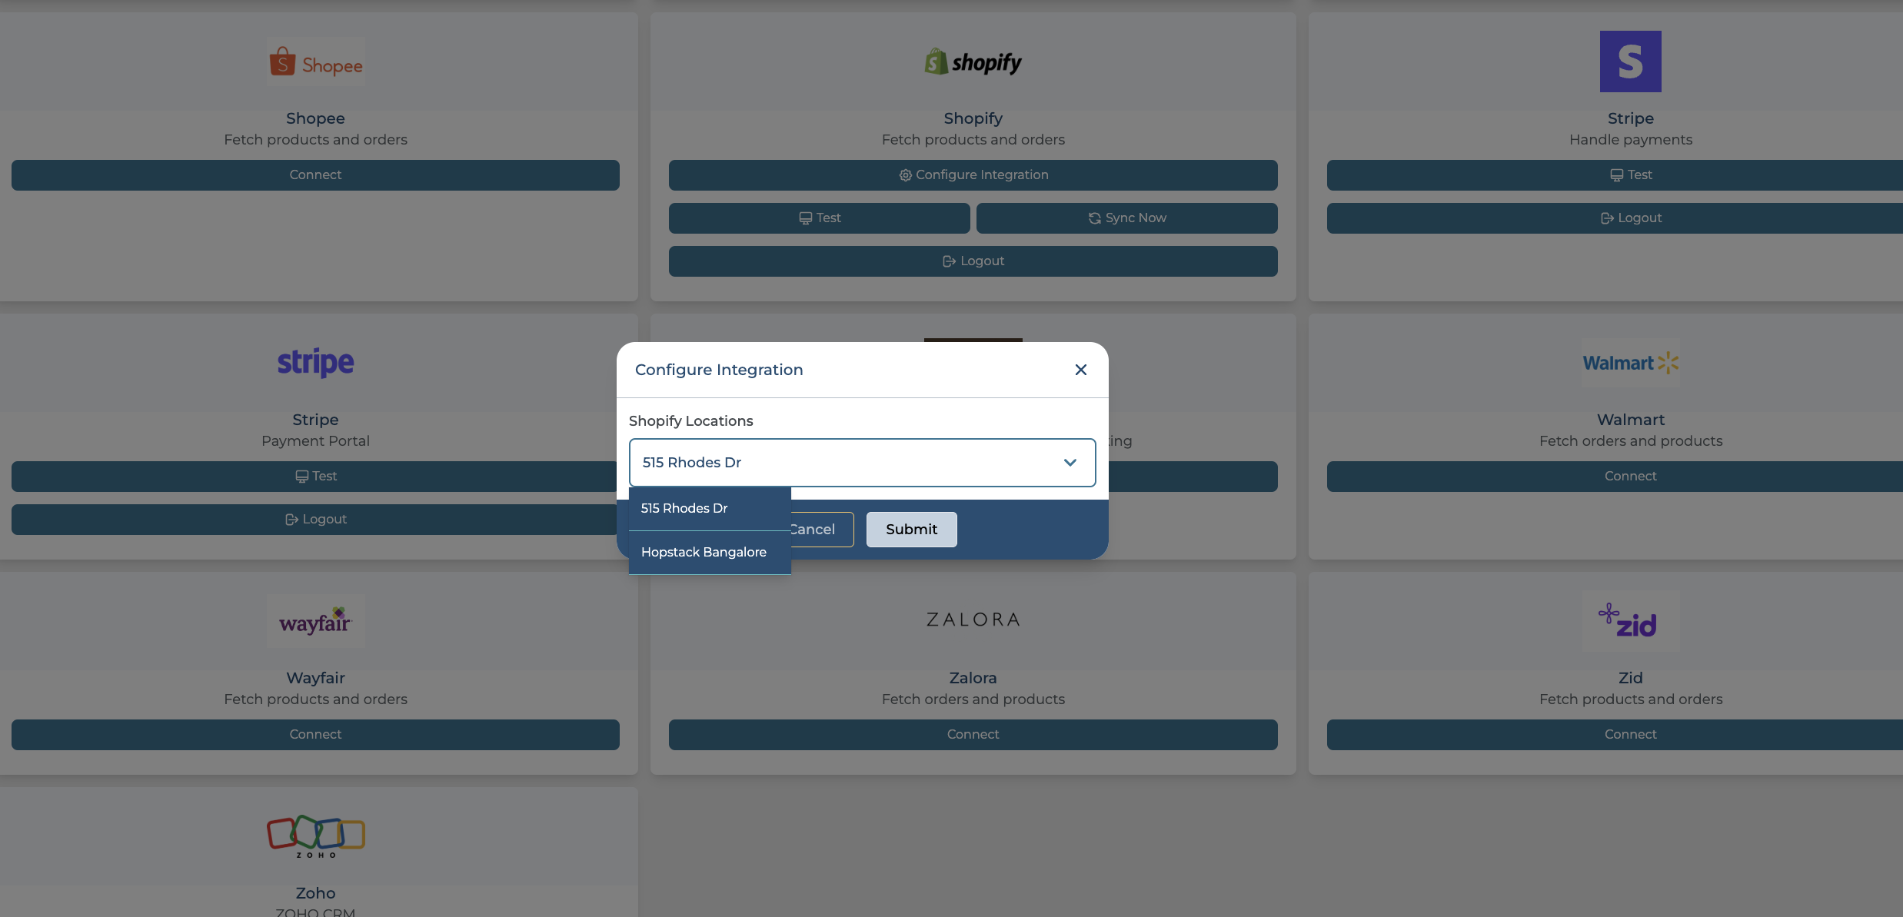Image resolution: width=1903 pixels, height=917 pixels.
Task: Log out of Shopify integration
Action: tap(973, 261)
